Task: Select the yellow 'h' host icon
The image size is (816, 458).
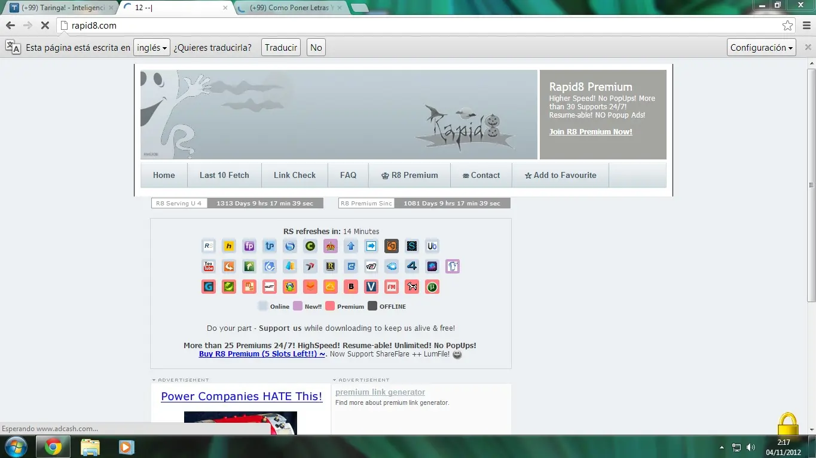Action: click(x=229, y=246)
